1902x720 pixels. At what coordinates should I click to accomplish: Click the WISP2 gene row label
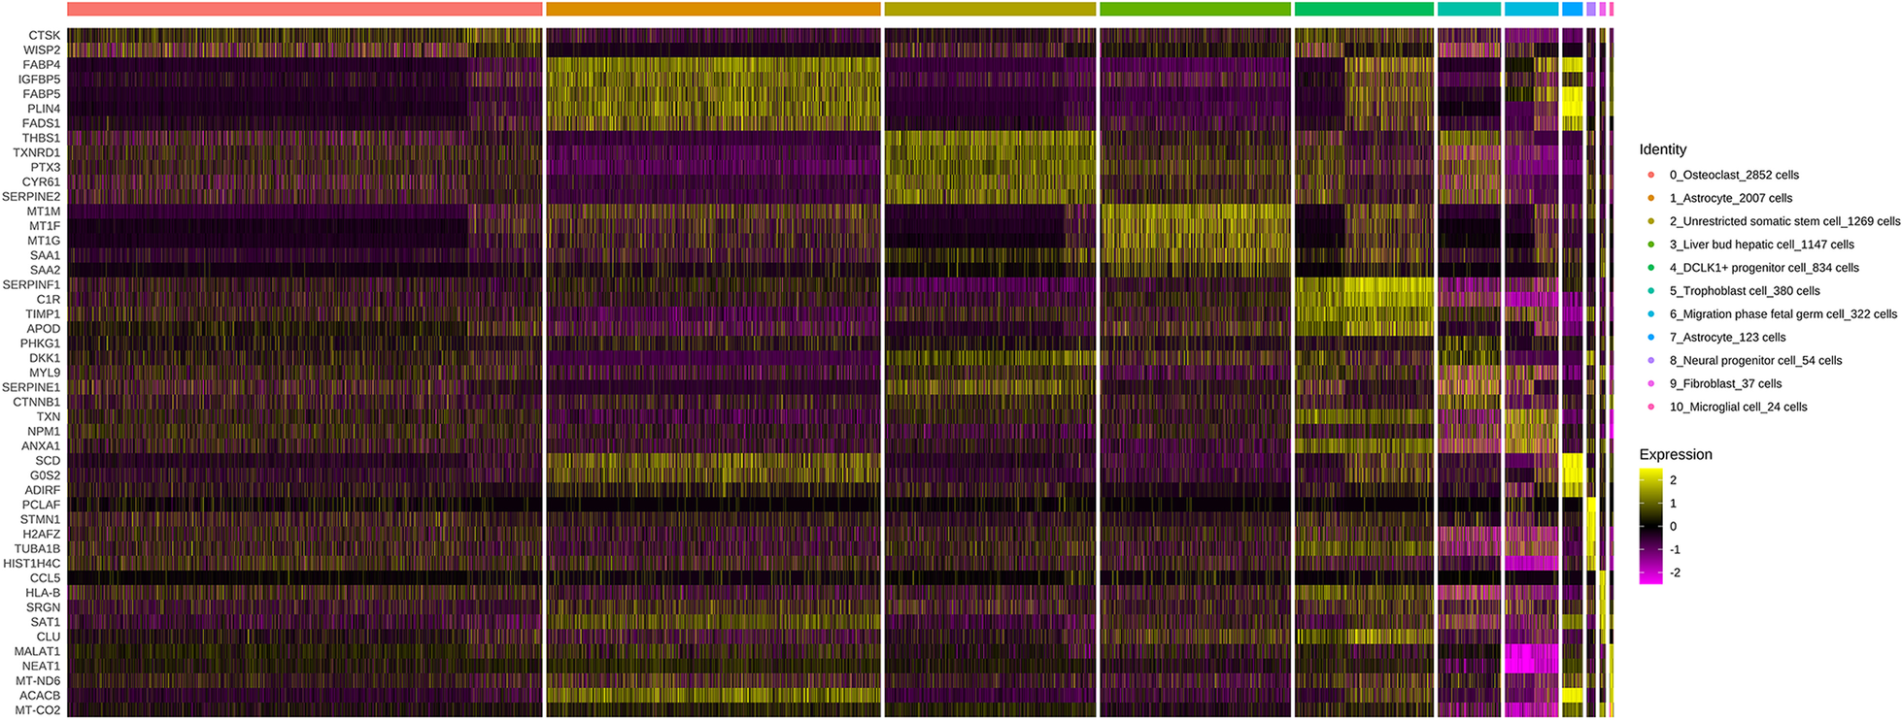click(x=42, y=50)
